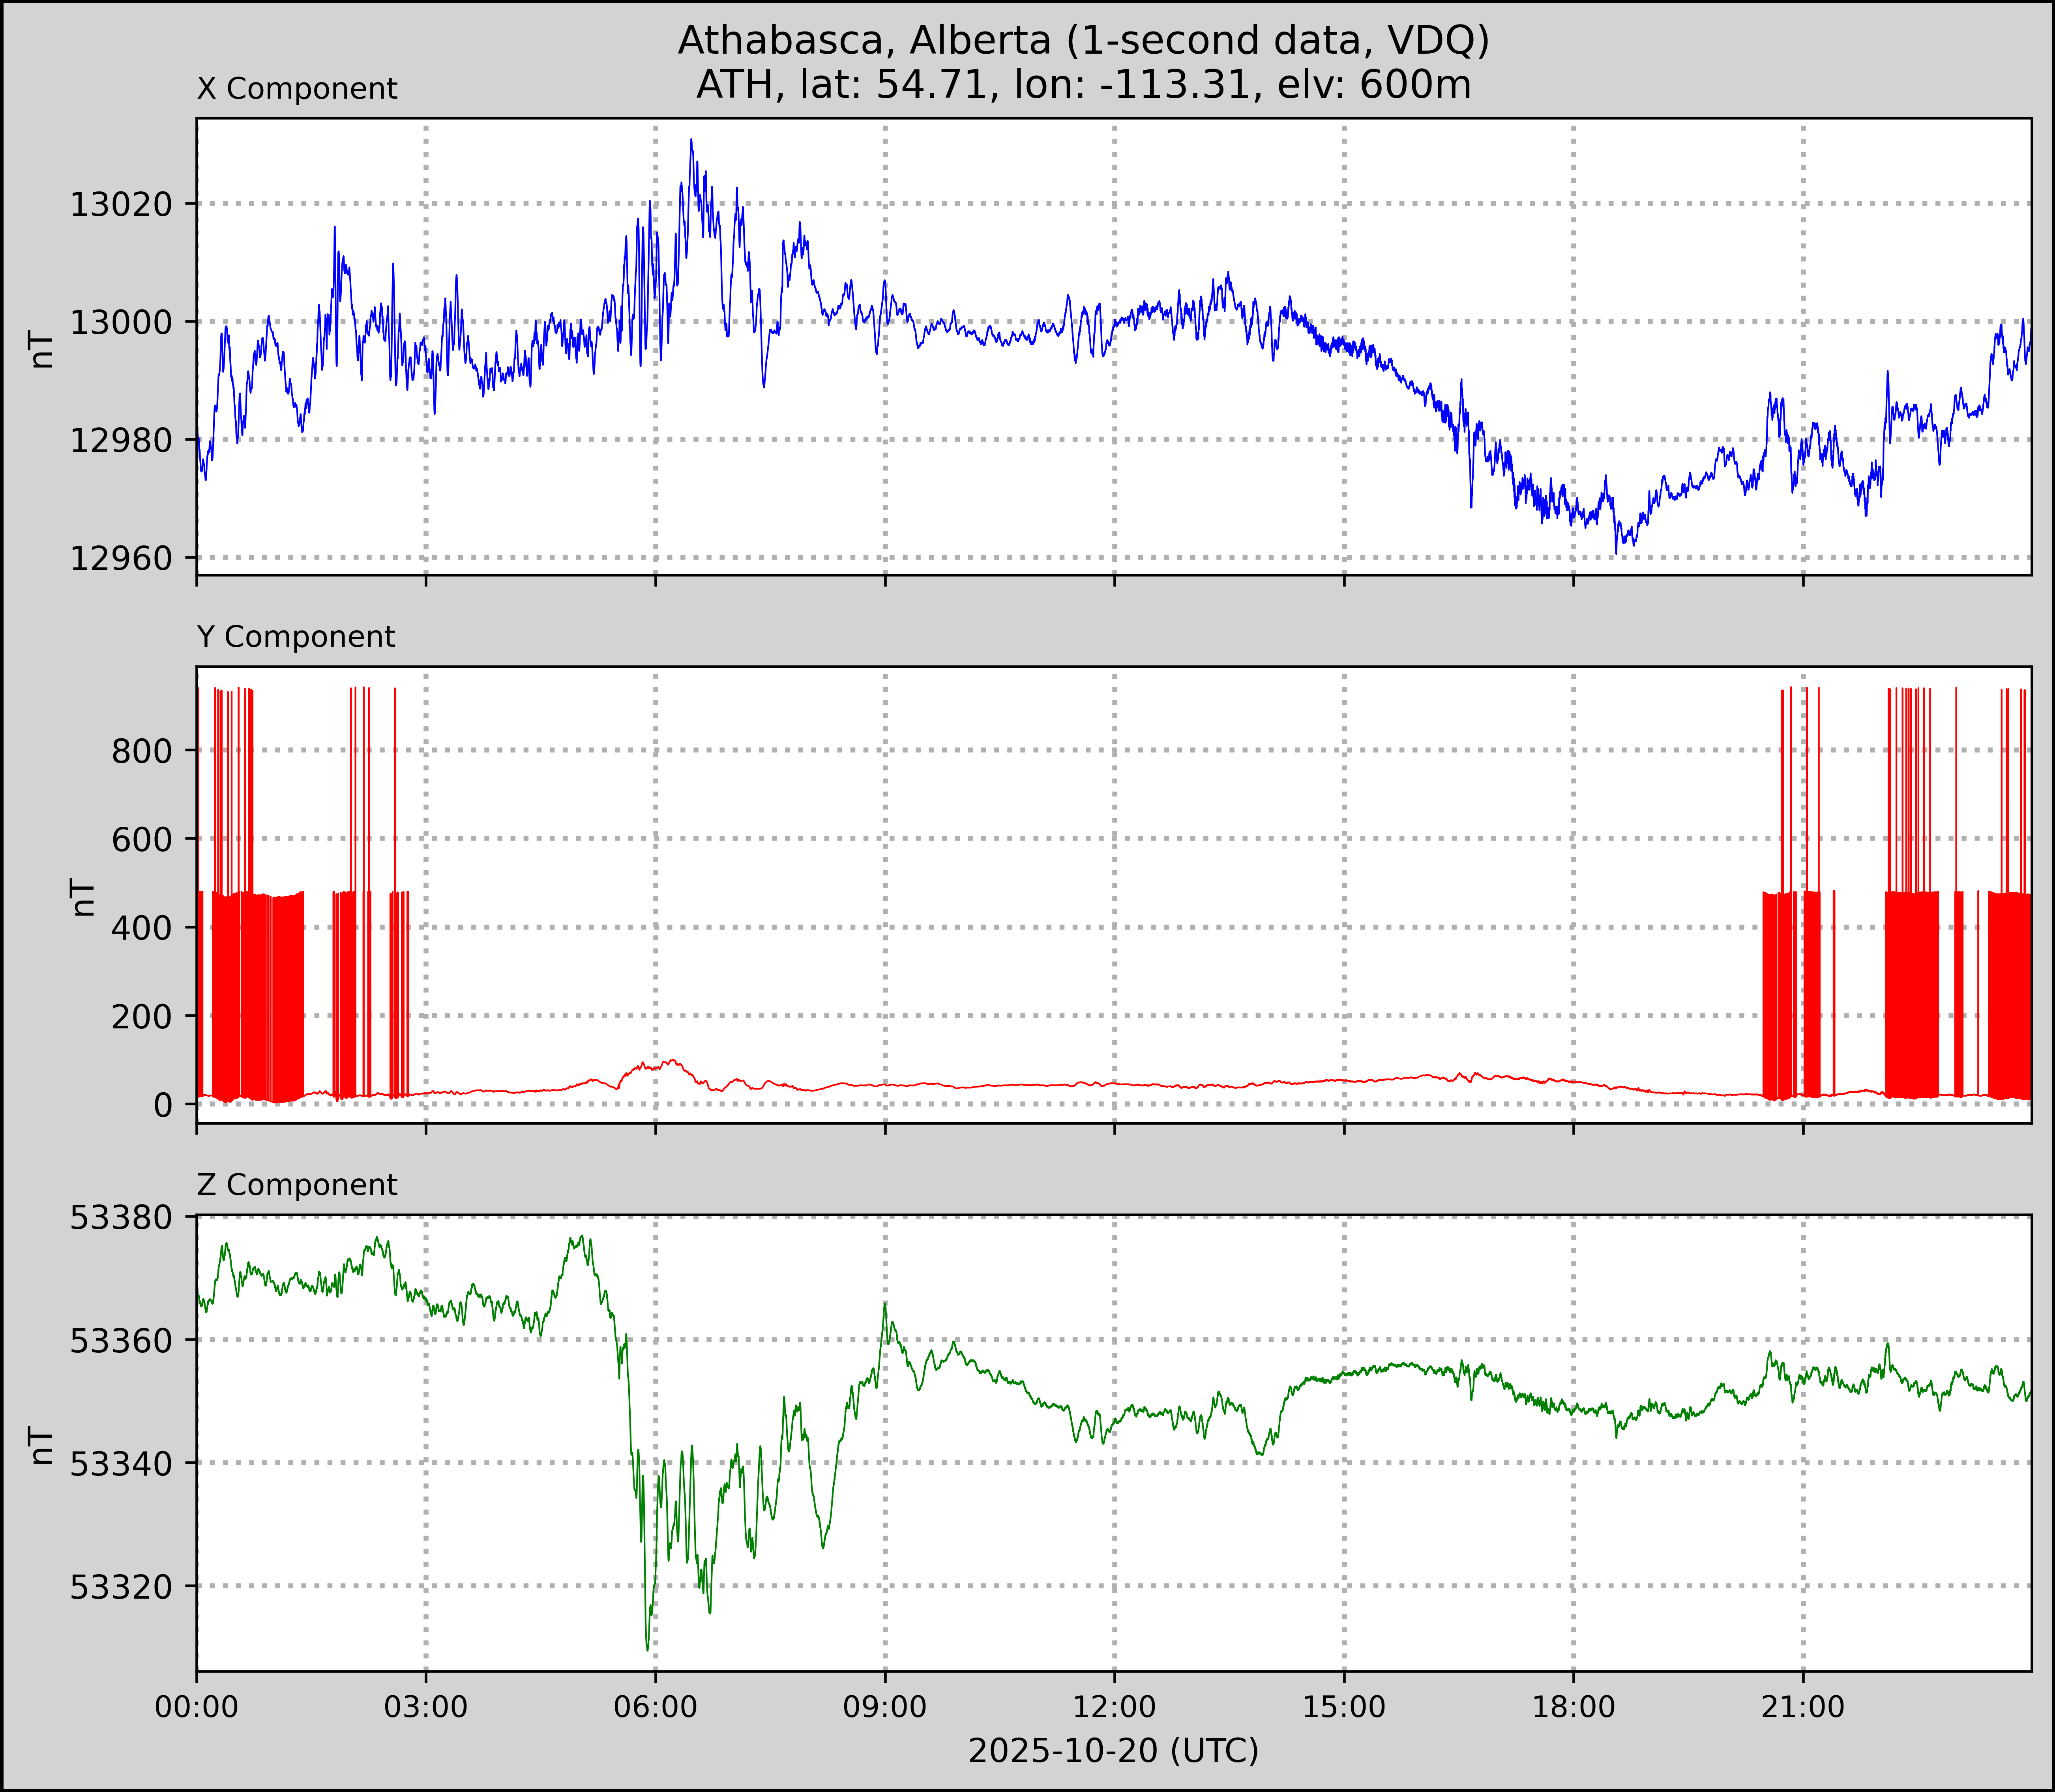Screen dimensions: 2055x1792
Task: Click the X Component panel label
Action: [x=297, y=89]
